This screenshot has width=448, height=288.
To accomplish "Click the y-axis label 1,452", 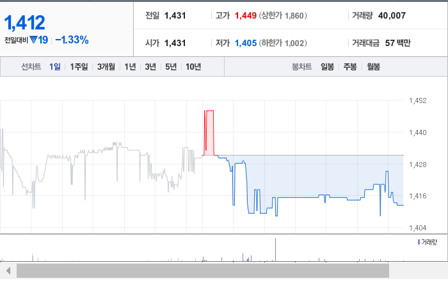I will coord(418,100).
